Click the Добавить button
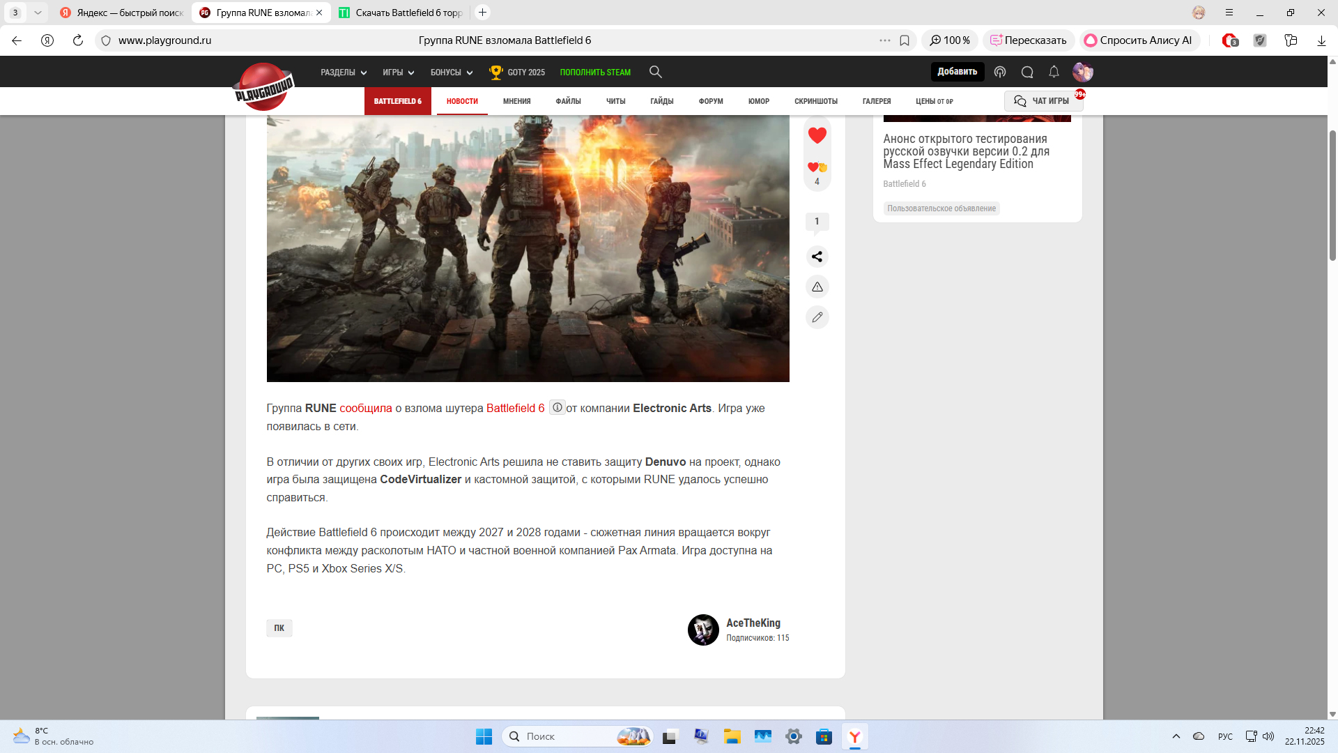 tap(957, 72)
